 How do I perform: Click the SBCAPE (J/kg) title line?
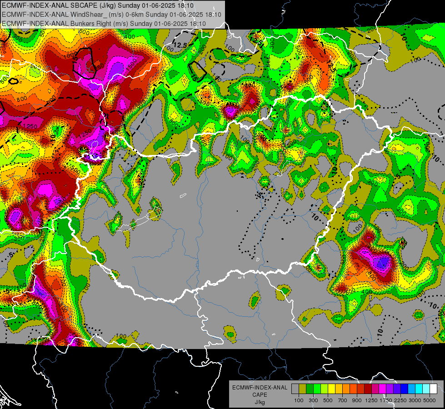(x=98, y=5)
